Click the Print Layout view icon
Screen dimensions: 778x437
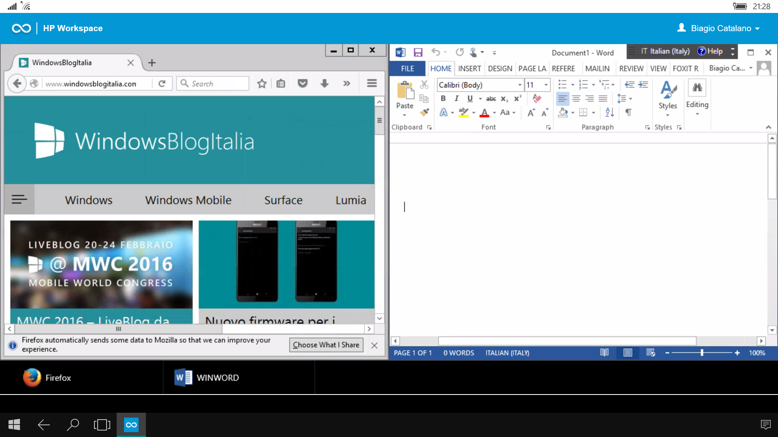pyautogui.click(x=628, y=353)
